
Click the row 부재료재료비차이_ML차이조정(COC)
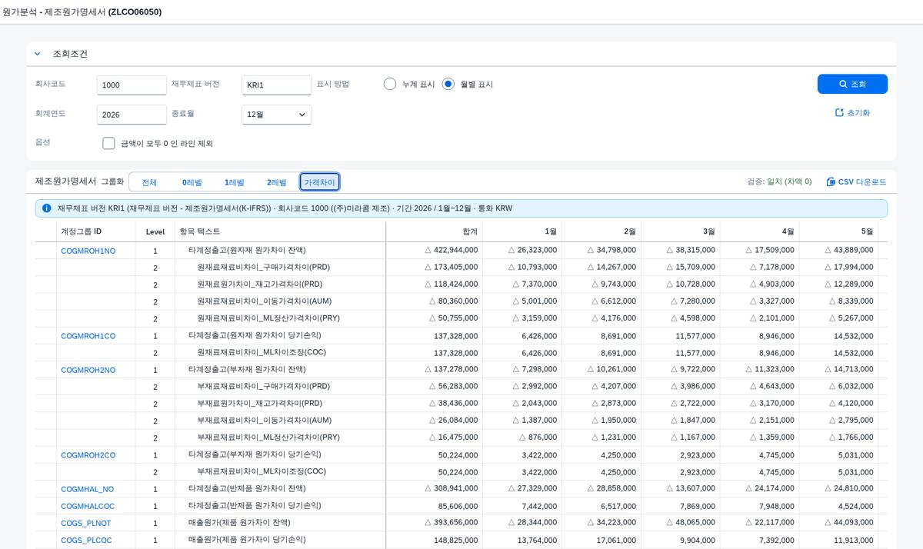(461, 472)
